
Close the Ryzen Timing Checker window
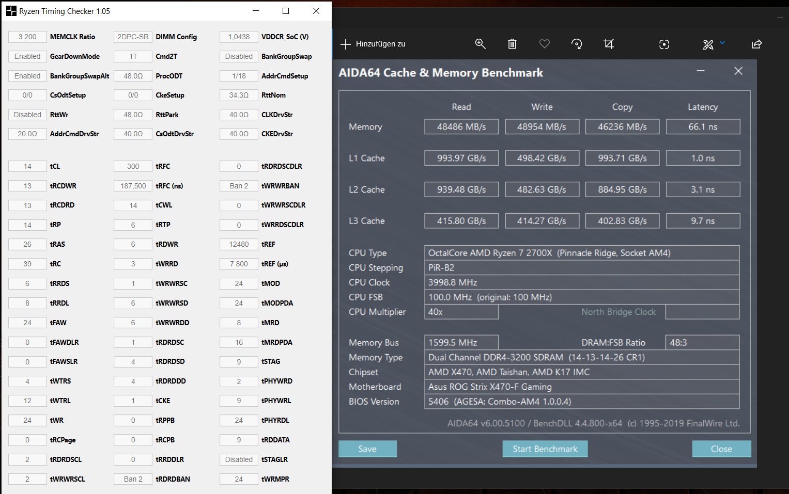316,11
